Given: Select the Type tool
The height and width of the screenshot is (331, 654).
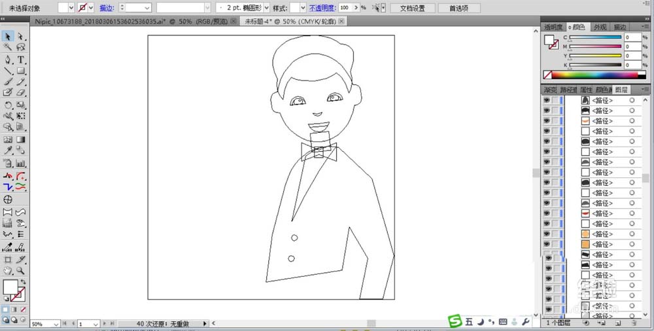Looking at the screenshot, I should pyautogui.click(x=21, y=60).
